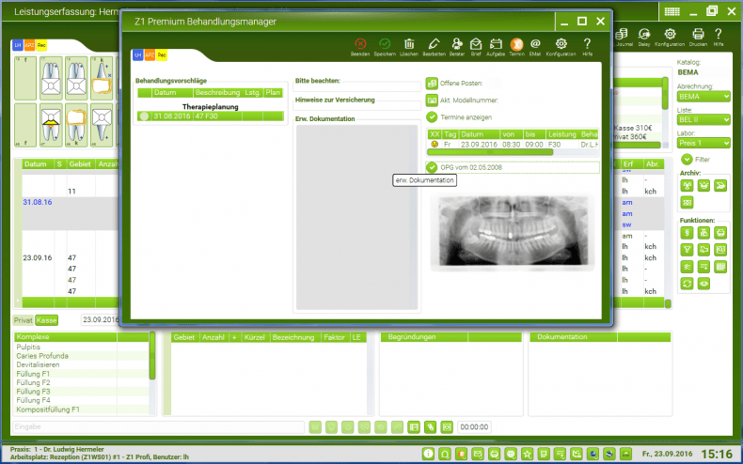Open Abrechnung BEMA dropdown
743x464 pixels.
[703, 97]
